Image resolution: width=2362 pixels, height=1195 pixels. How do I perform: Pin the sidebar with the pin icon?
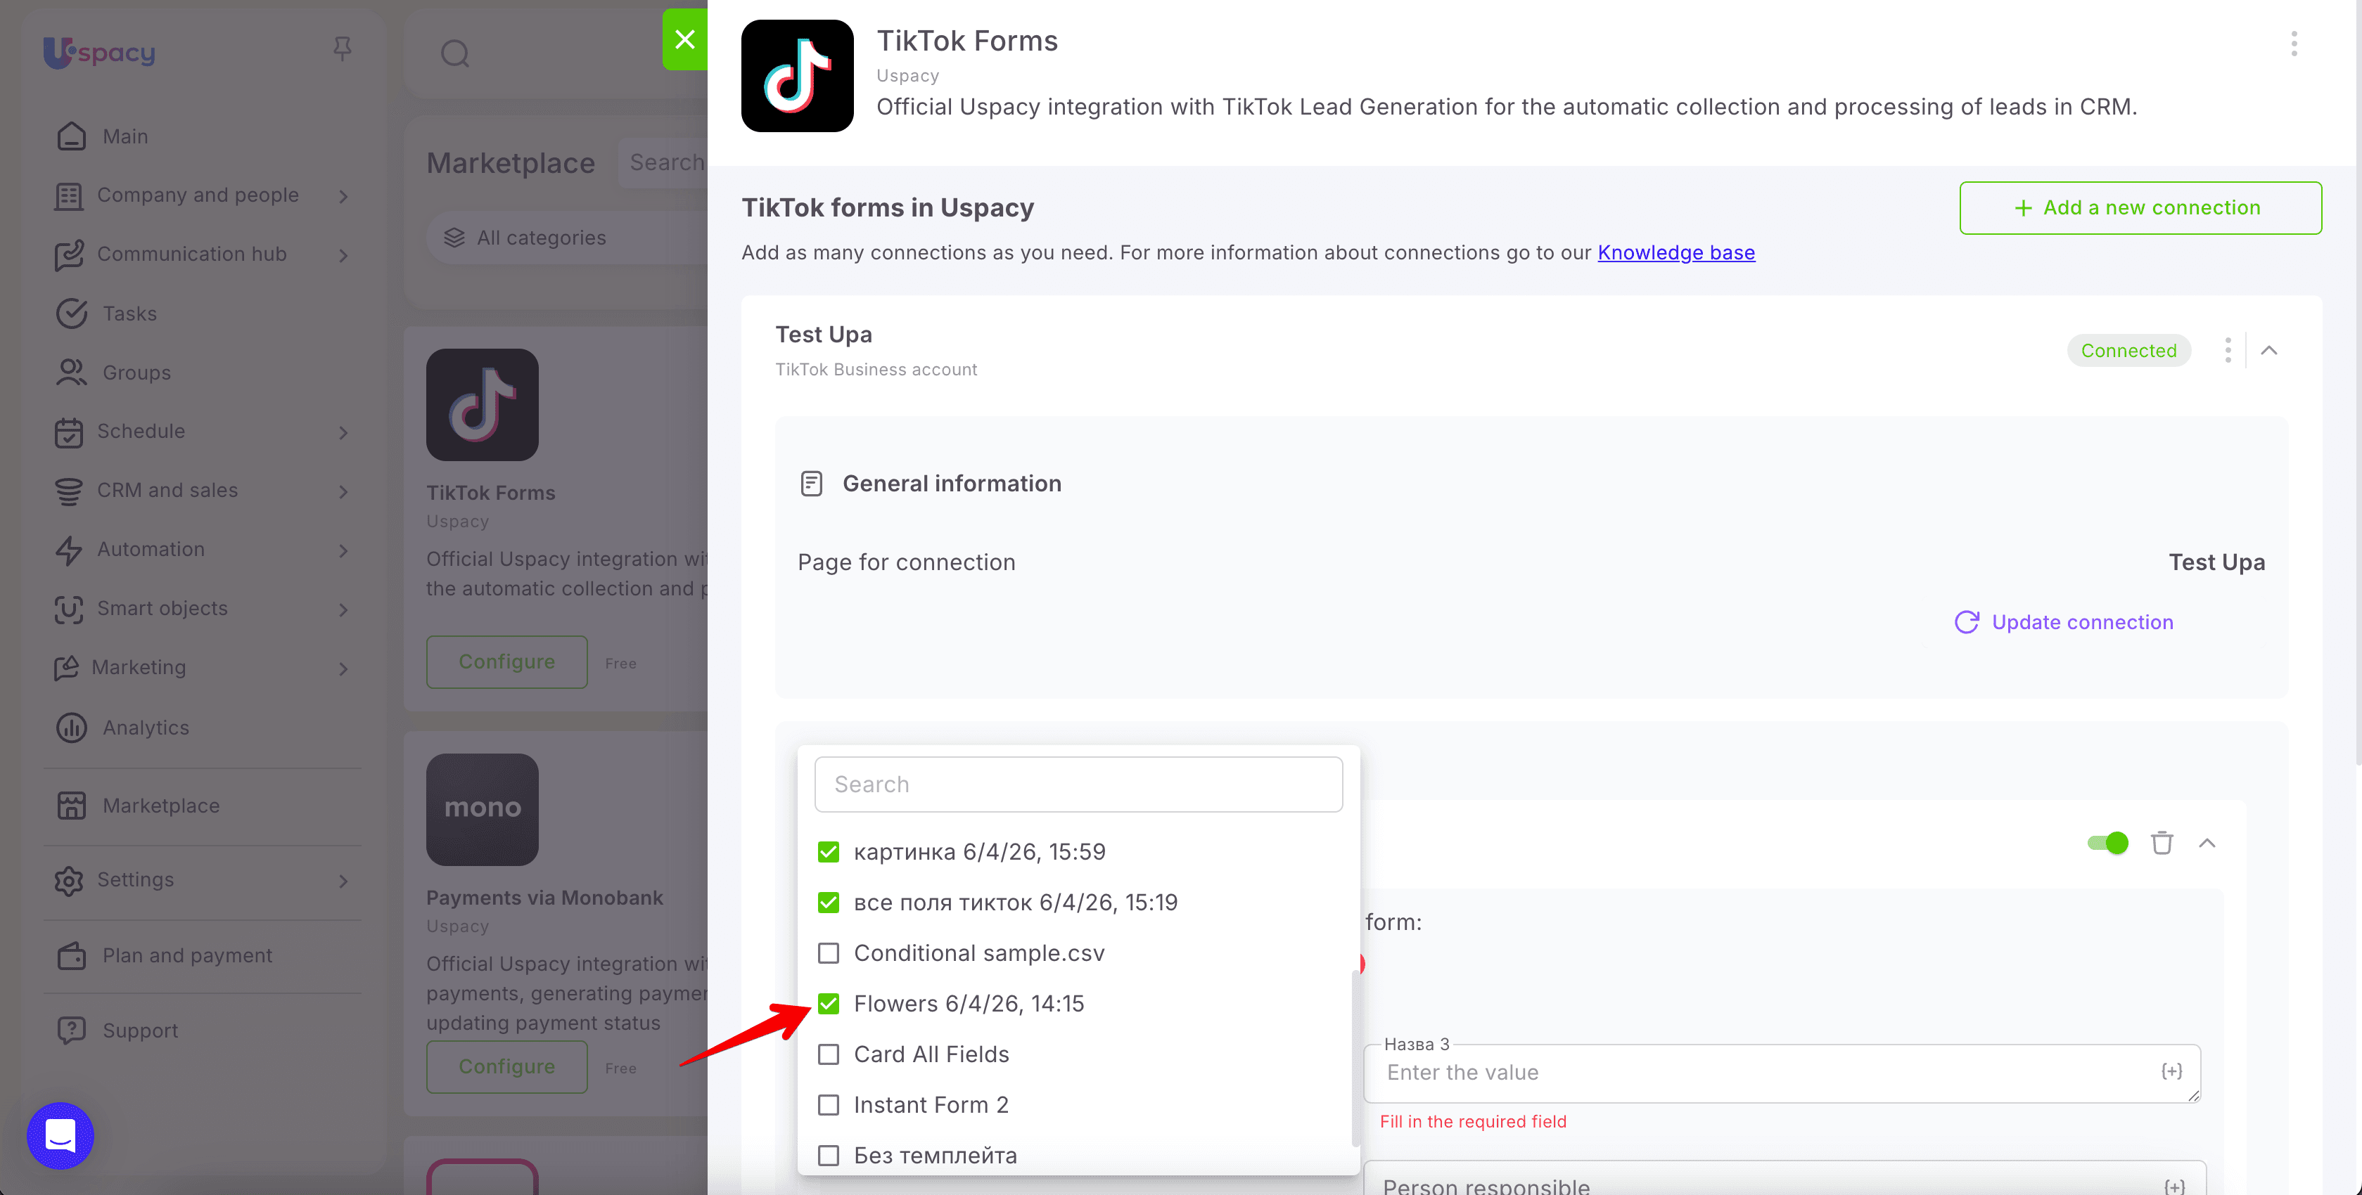coord(342,49)
